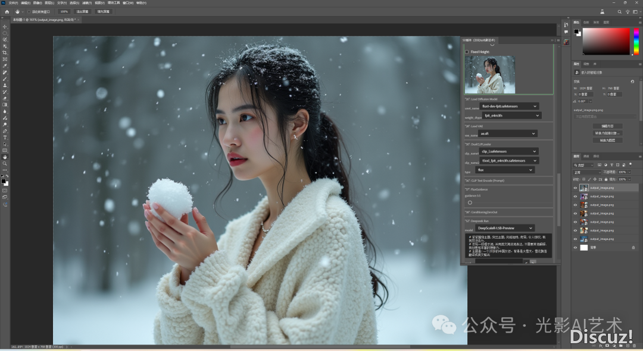Image resolution: width=643 pixels, height=351 pixels.
Task: Open the Discover lightbulb icon
Action: click(x=628, y=12)
